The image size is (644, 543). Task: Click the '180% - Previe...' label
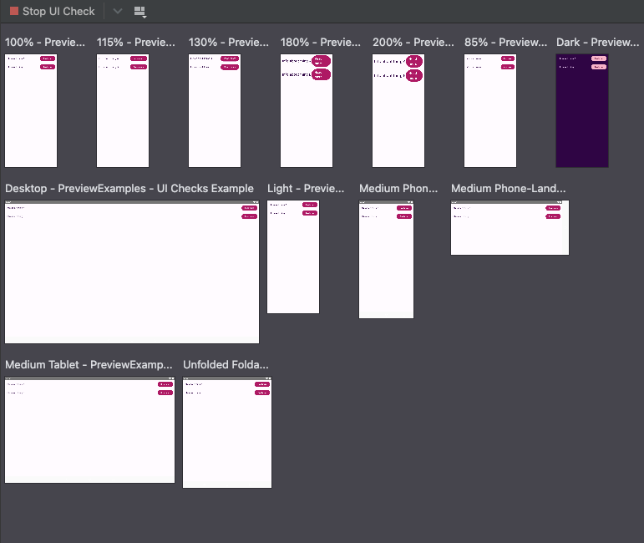[321, 43]
